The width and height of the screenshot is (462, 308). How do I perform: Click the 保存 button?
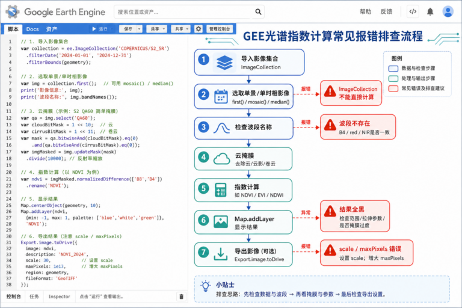[x=128, y=29]
